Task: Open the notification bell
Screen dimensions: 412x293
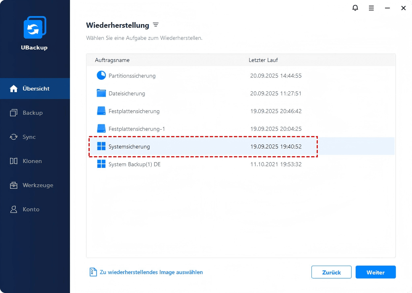Action: coord(355,8)
